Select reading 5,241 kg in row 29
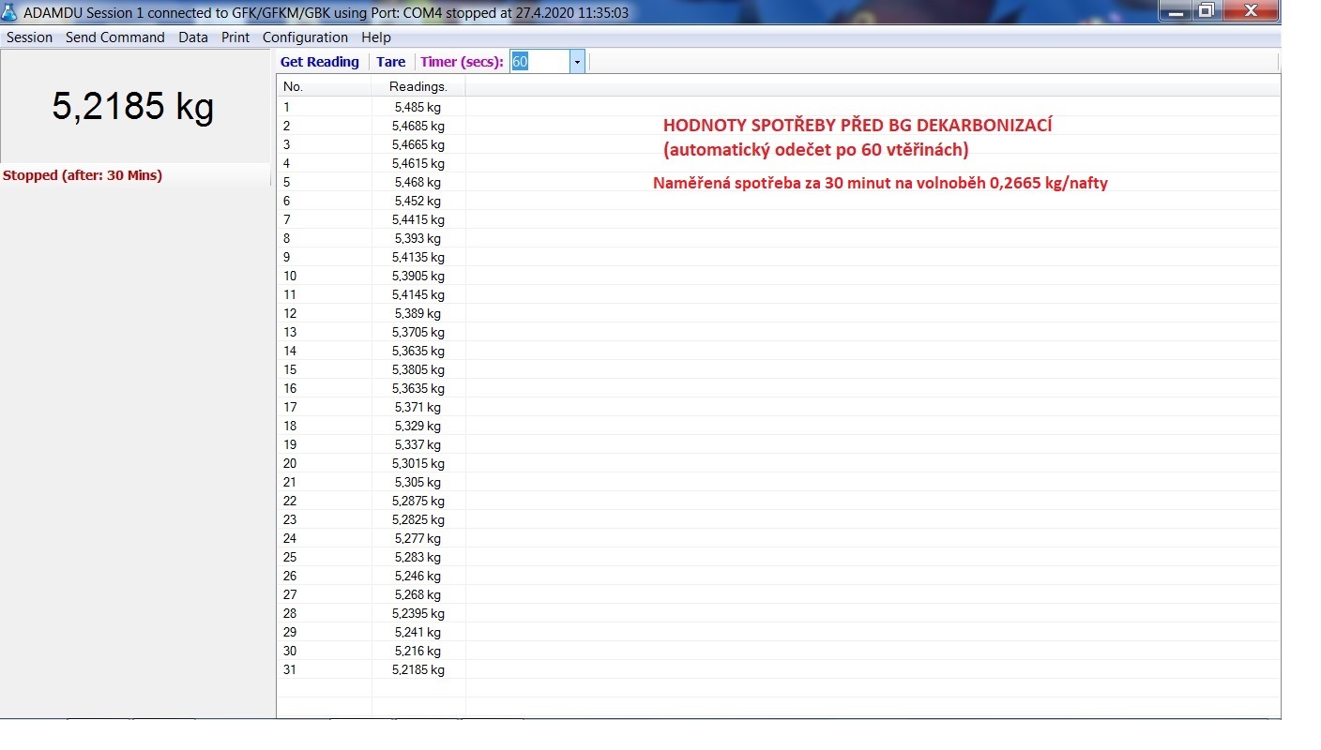 pyautogui.click(x=418, y=632)
